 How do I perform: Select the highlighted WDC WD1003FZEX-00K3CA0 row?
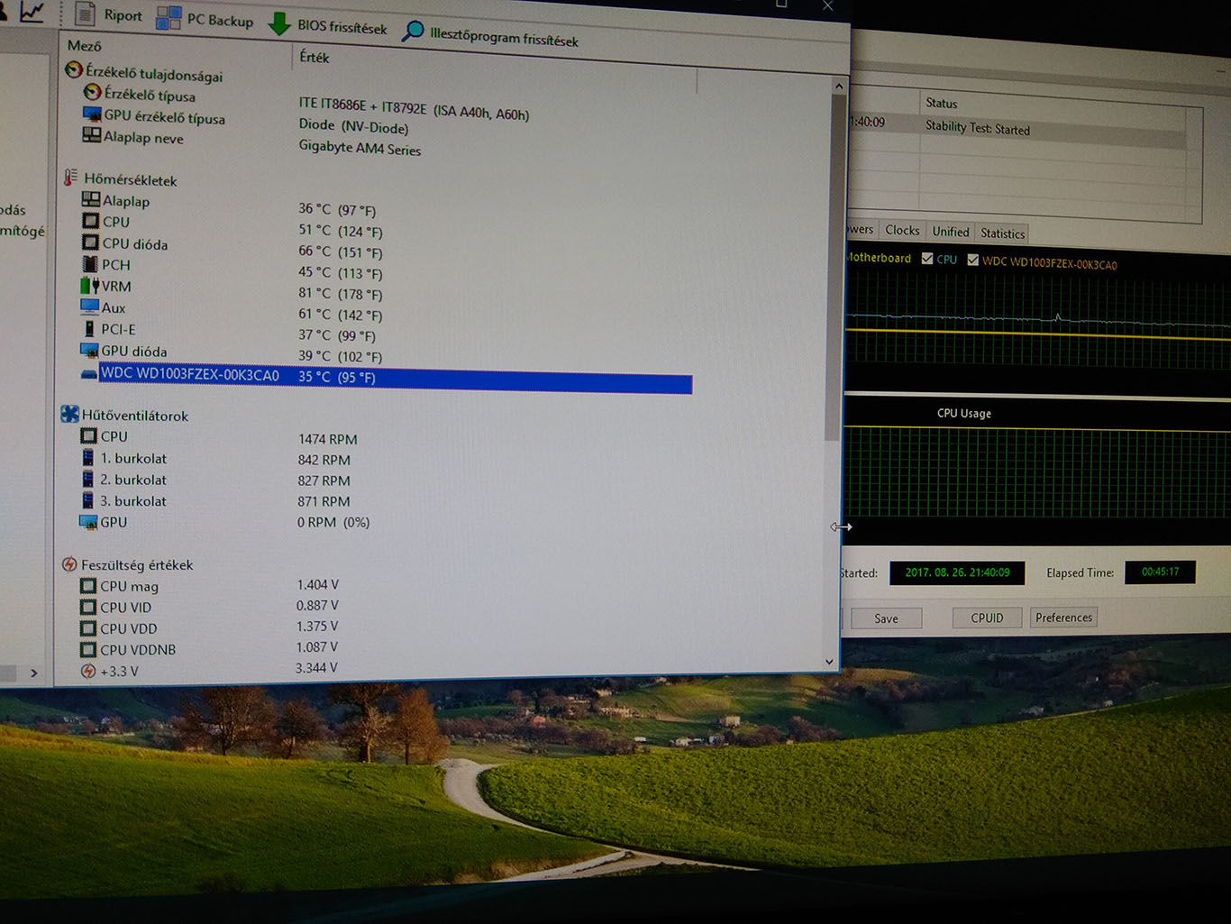coord(395,379)
